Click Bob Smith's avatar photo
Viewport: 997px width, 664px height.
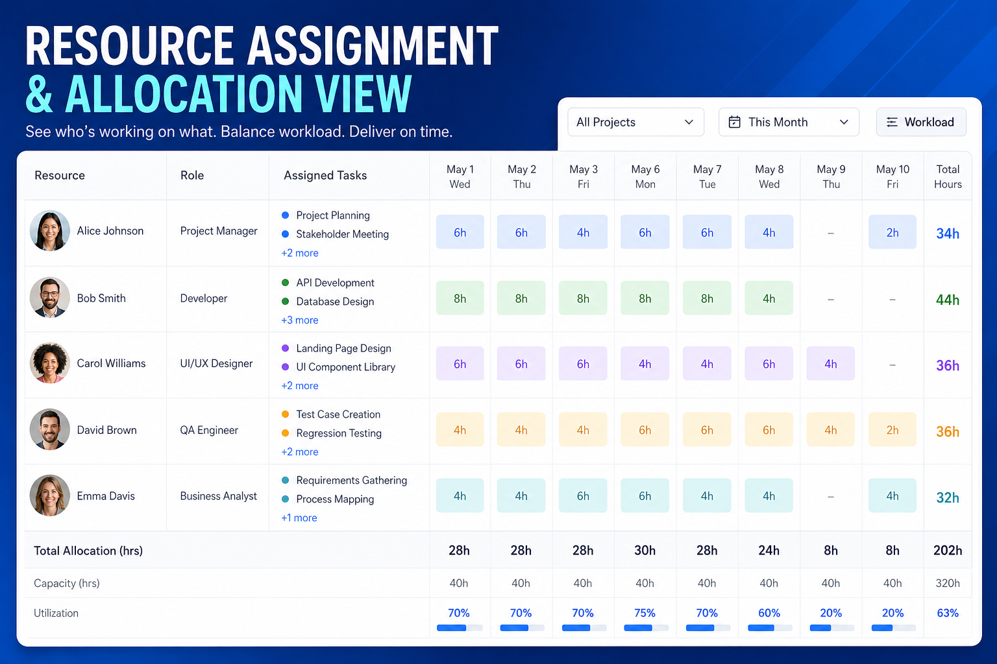pyautogui.click(x=50, y=298)
